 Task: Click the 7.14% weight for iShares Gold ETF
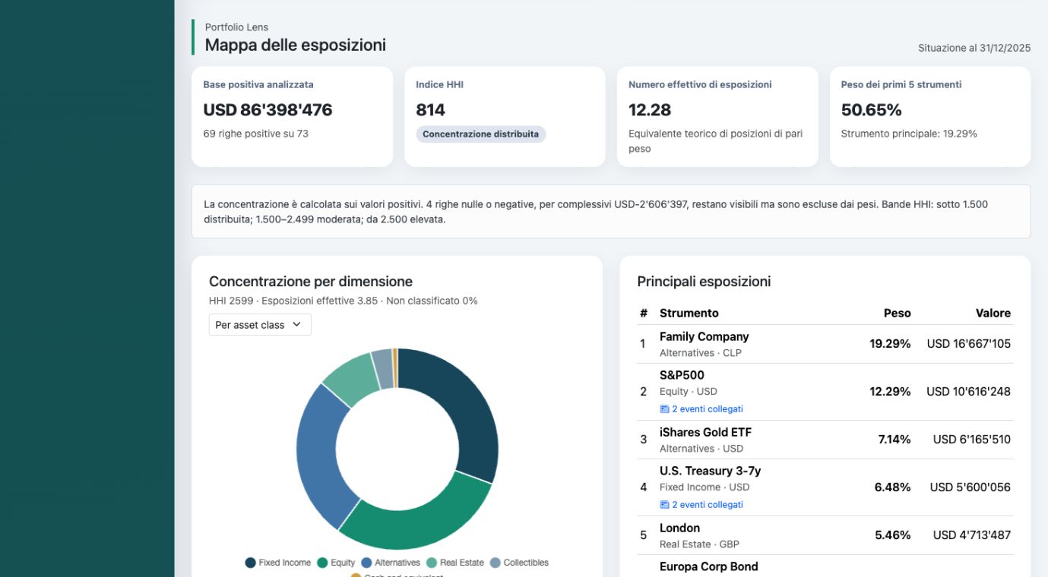894,440
